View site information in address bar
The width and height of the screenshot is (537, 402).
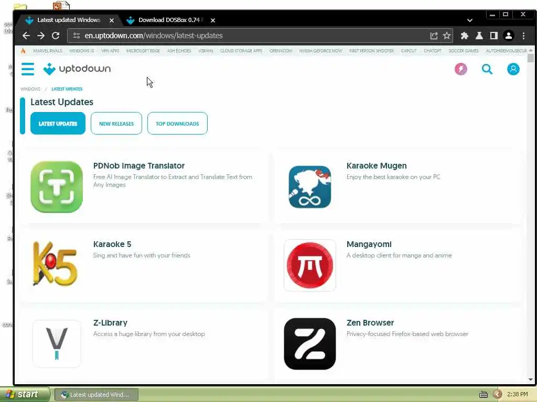[x=77, y=36]
